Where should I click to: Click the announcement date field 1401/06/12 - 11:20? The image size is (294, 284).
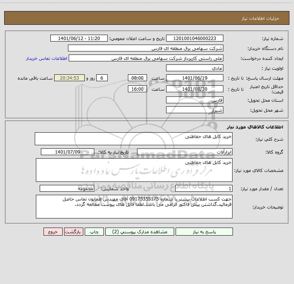tap(79, 38)
